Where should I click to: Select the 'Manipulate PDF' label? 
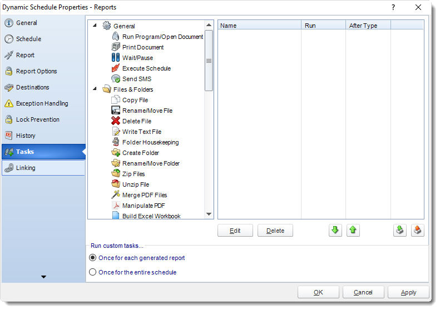pos(144,206)
